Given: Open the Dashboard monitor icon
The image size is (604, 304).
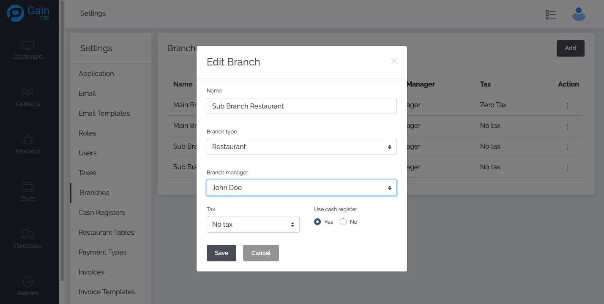Looking at the screenshot, I should [28, 46].
